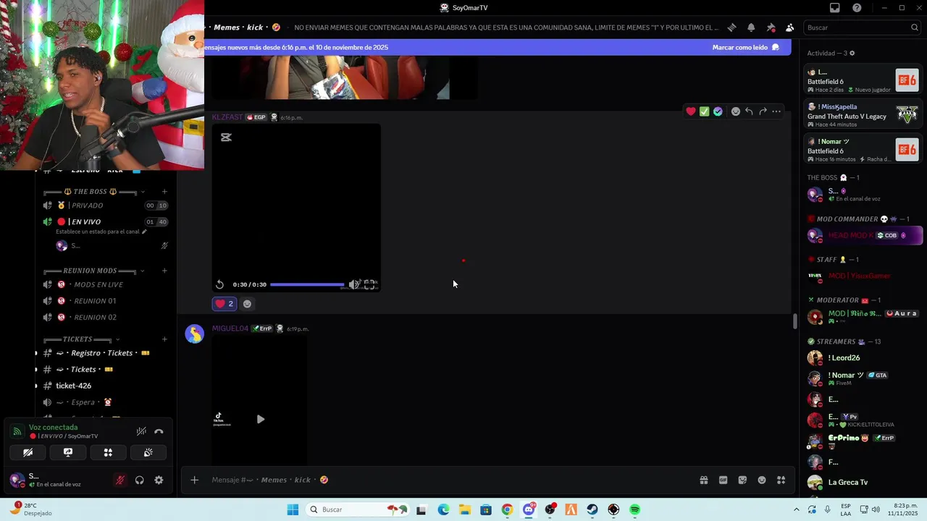Screen dimensions: 927x521
Task: Add channel to REUNION MODS category
Action: [x=164, y=271]
